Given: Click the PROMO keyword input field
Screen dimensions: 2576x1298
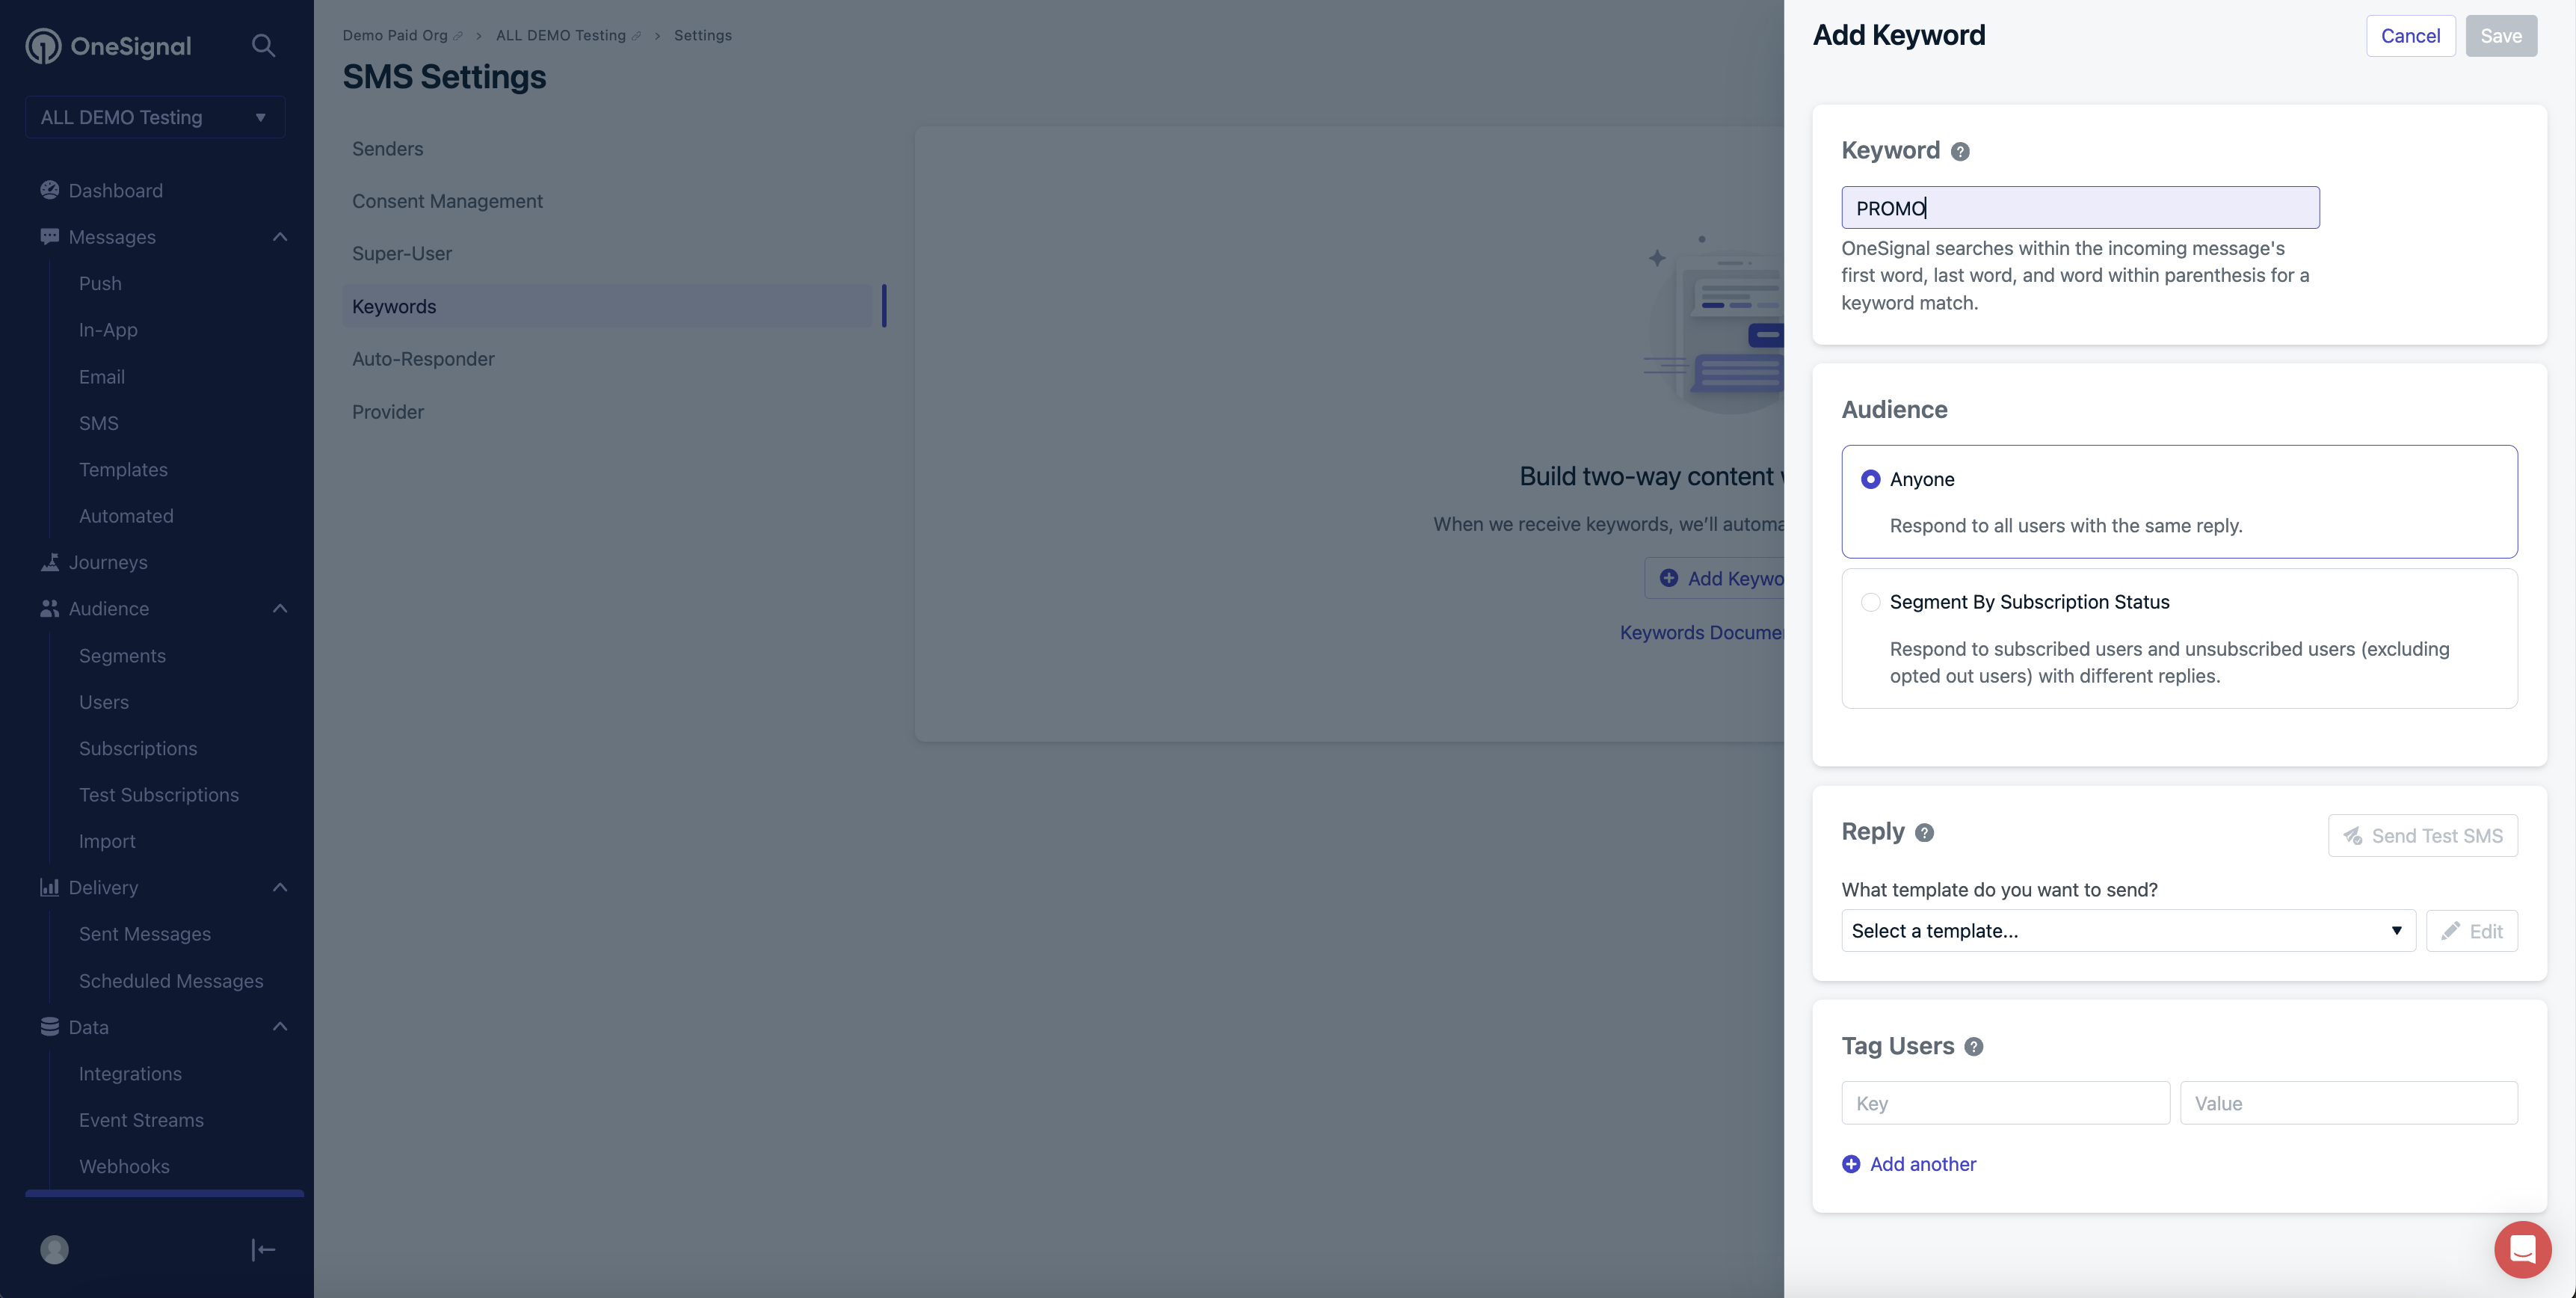Looking at the screenshot, I should (2080, 208).
